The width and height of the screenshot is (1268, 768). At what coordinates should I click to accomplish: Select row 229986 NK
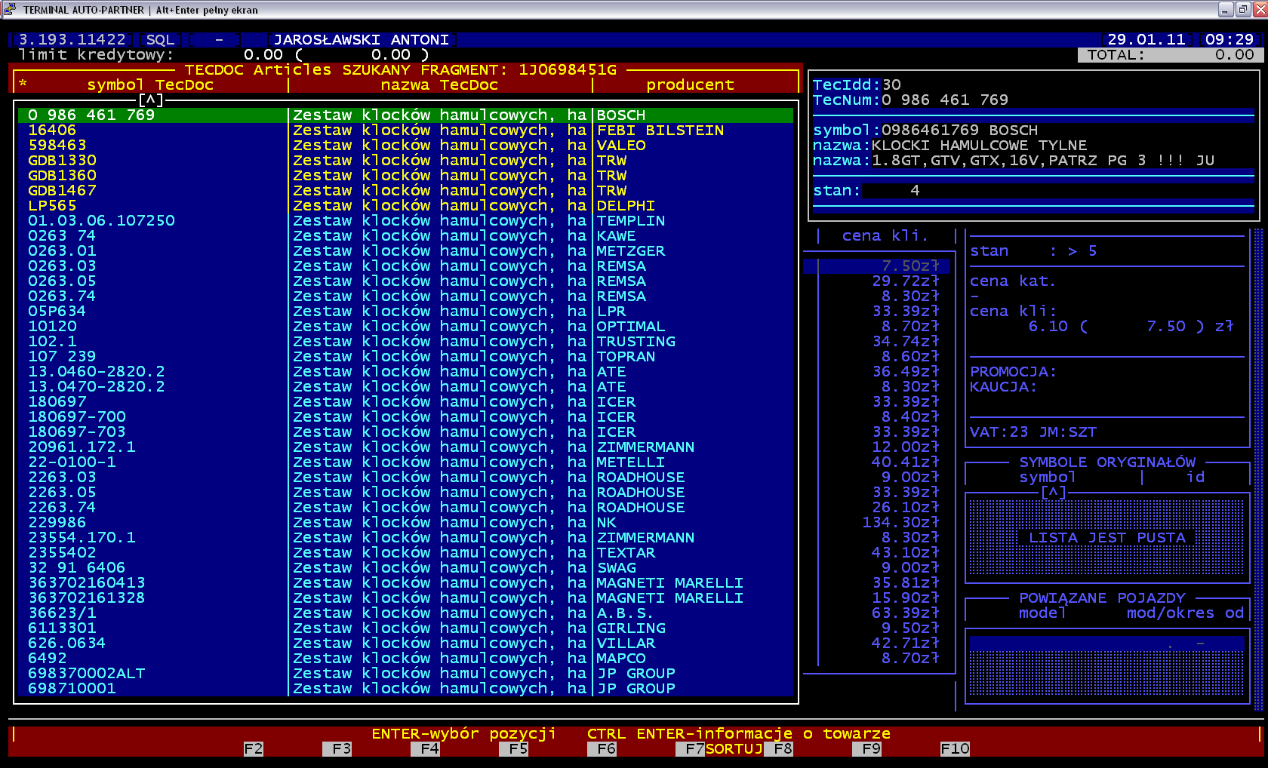pos(405,522)
